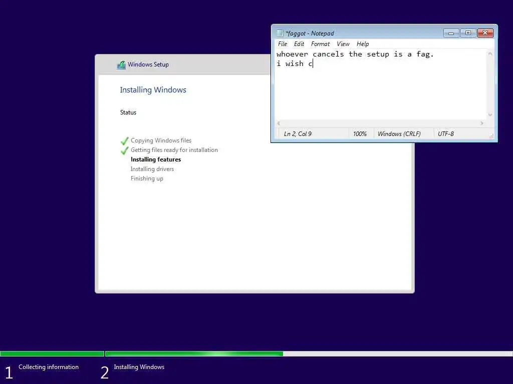Click the 'Windows (CRLF)' status bar entry
The image size is (513, 384).
[x=399, y=134]
